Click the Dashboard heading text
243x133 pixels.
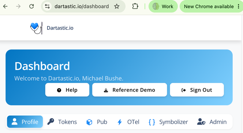click(x=42, y=66)
